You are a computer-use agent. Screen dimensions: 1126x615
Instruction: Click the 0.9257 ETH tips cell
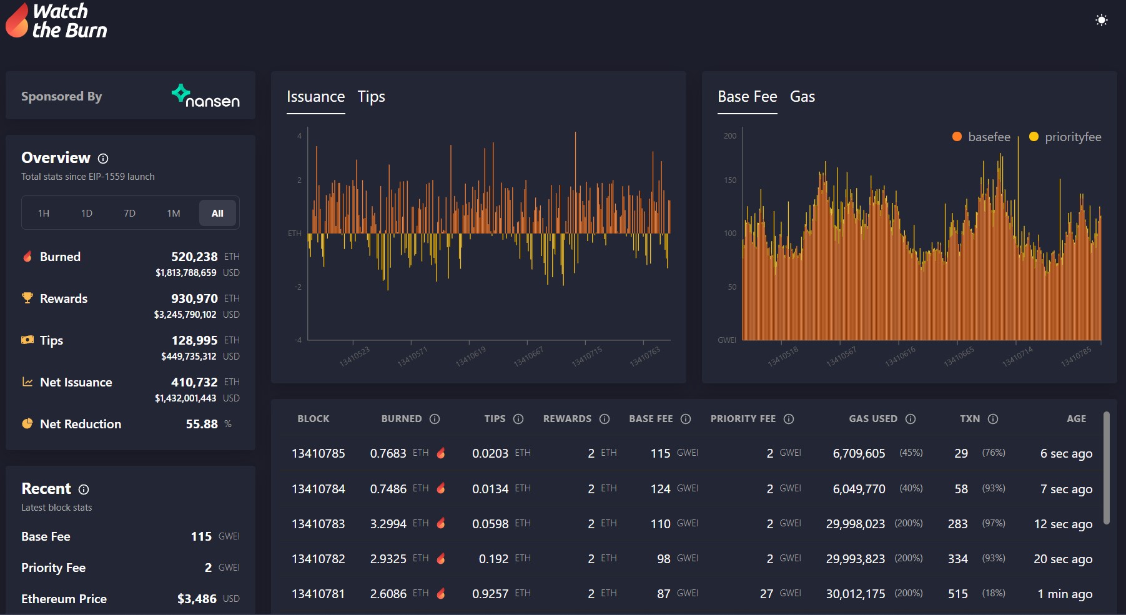[x=501, y=594]
